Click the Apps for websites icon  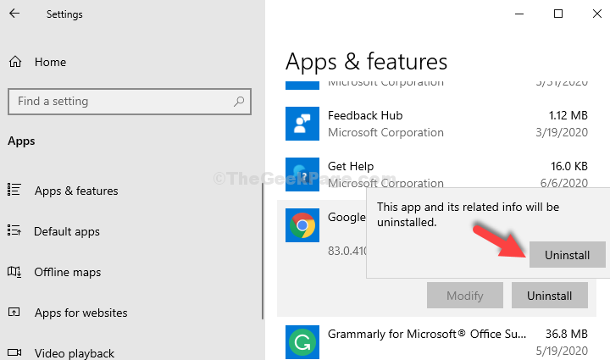[14, 312]
